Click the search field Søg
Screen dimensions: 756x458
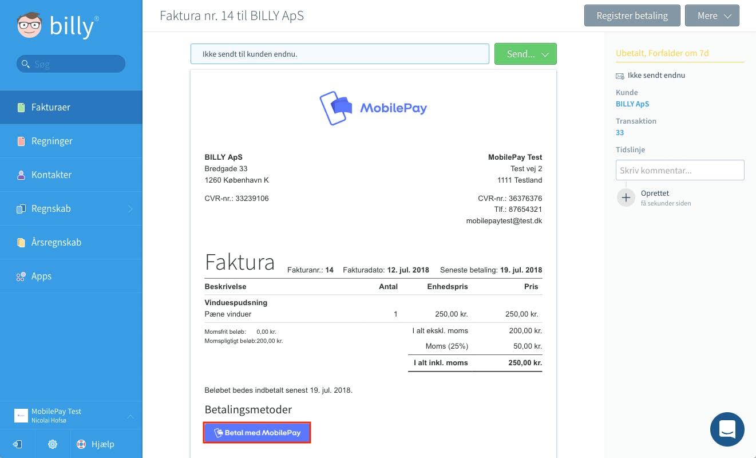point(71,64)
